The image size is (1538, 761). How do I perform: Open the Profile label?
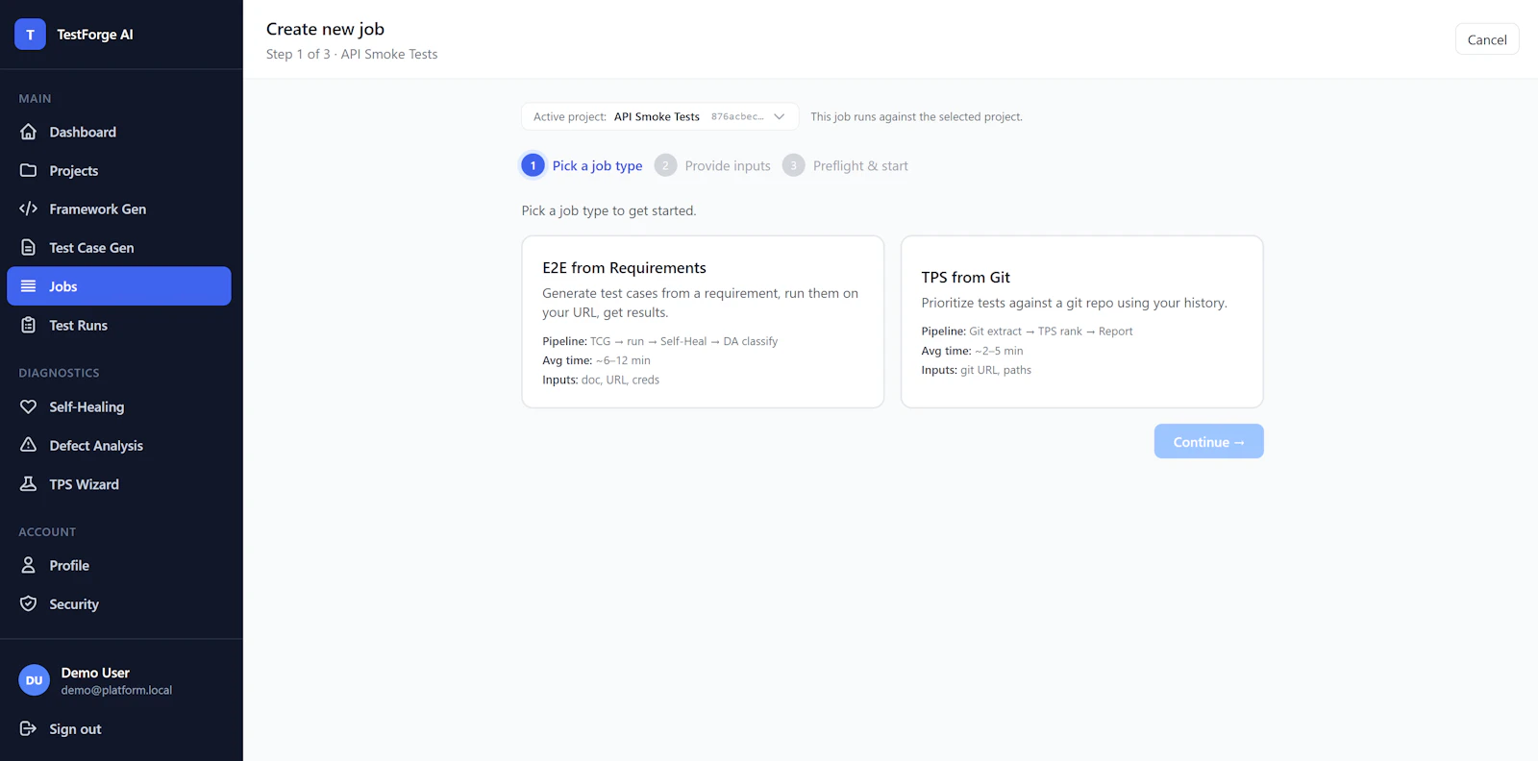pyautogui.click(x=69, y=565)
